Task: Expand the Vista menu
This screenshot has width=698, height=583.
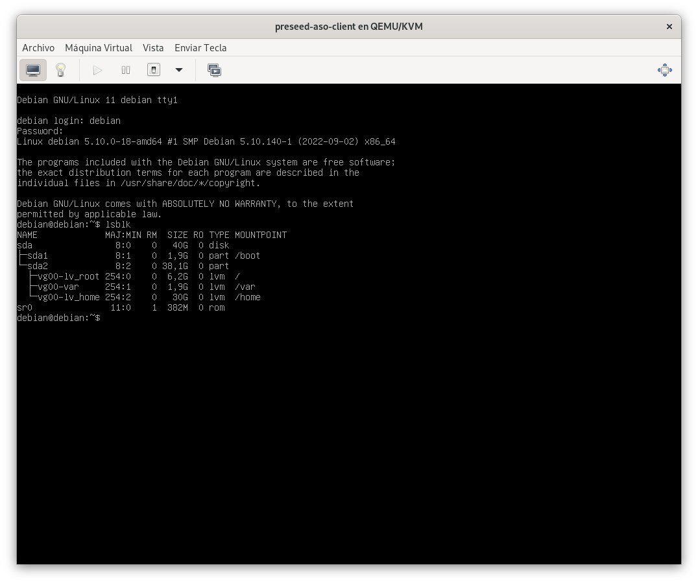Action: [153, 48]
